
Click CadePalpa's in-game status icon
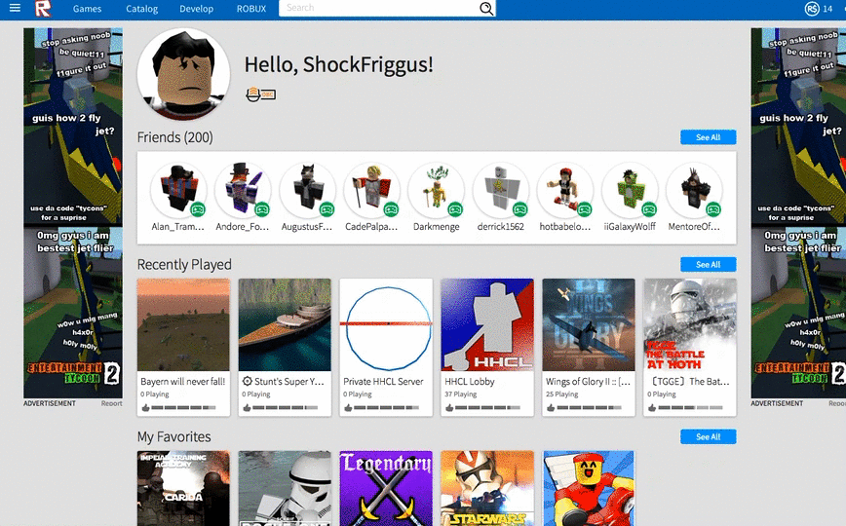coord(391,209)
